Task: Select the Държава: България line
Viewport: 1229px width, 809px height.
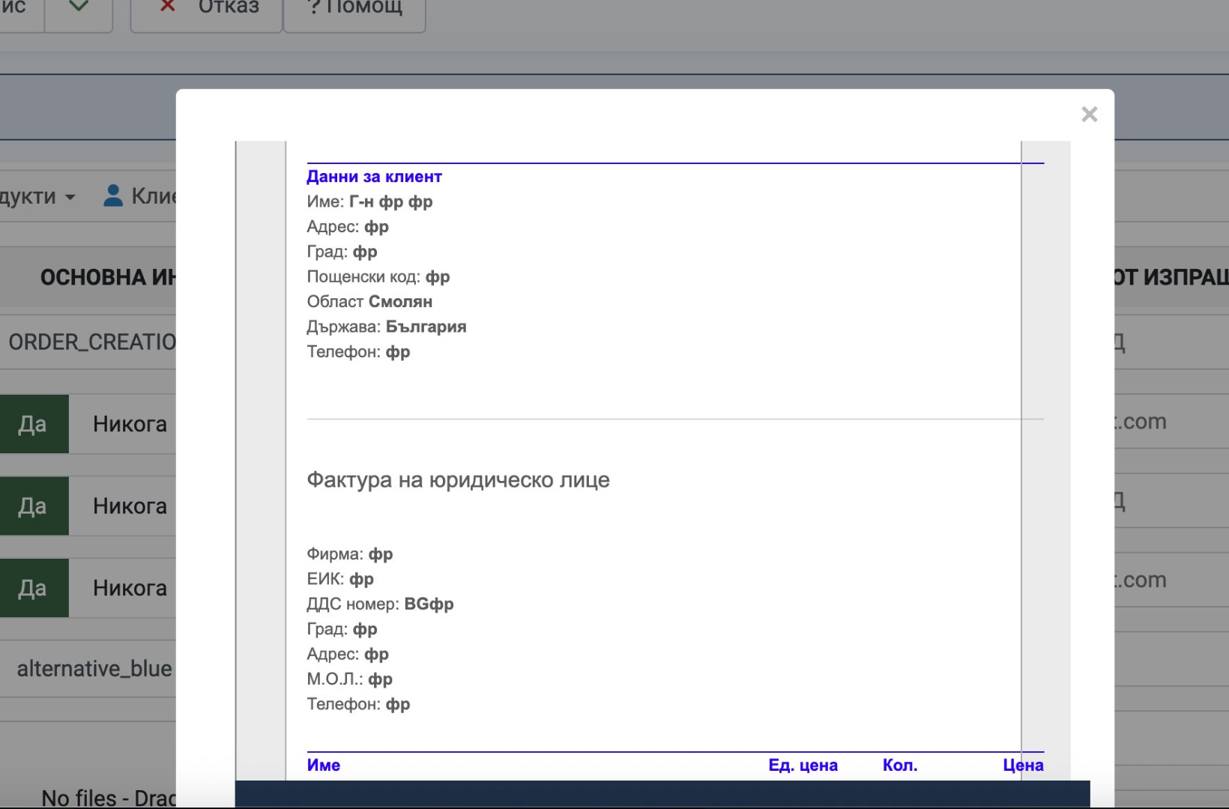Action: pyautogui.click(x=387, y=327)
